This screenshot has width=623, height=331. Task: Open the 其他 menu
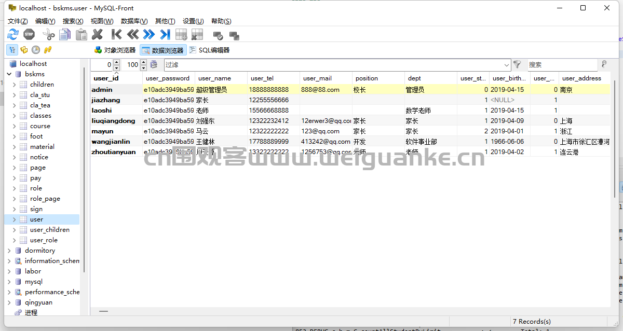[165, 21]
